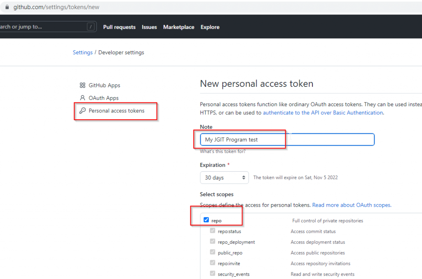Toggle the repo:status checkbox
The width and height of the screenshot is (422, 279).
(x=213, y=230)
